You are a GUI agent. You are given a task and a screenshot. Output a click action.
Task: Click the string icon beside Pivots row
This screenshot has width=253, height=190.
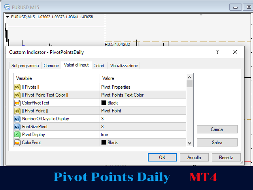pos(17,87)
